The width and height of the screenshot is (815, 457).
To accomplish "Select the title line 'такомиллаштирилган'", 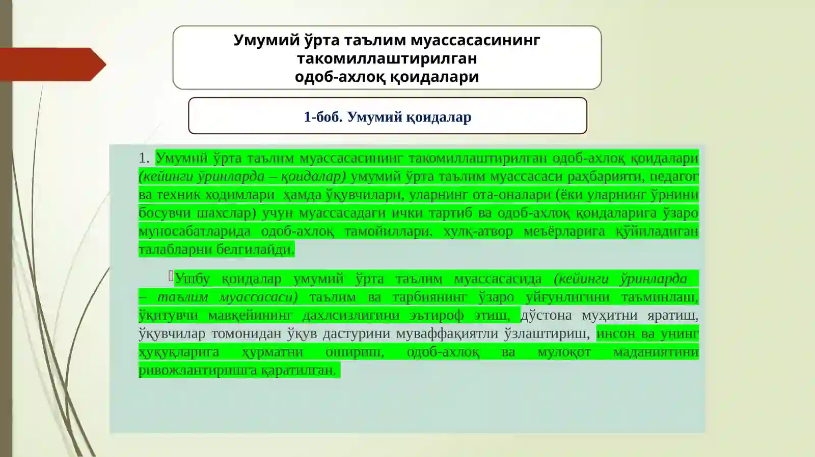I will [387, 58].
